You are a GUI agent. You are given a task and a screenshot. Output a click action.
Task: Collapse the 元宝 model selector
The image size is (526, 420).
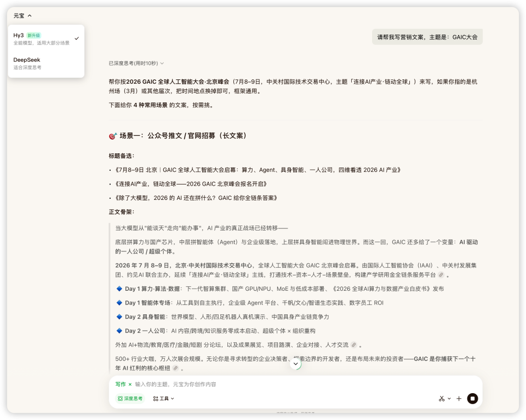point(22,16)
